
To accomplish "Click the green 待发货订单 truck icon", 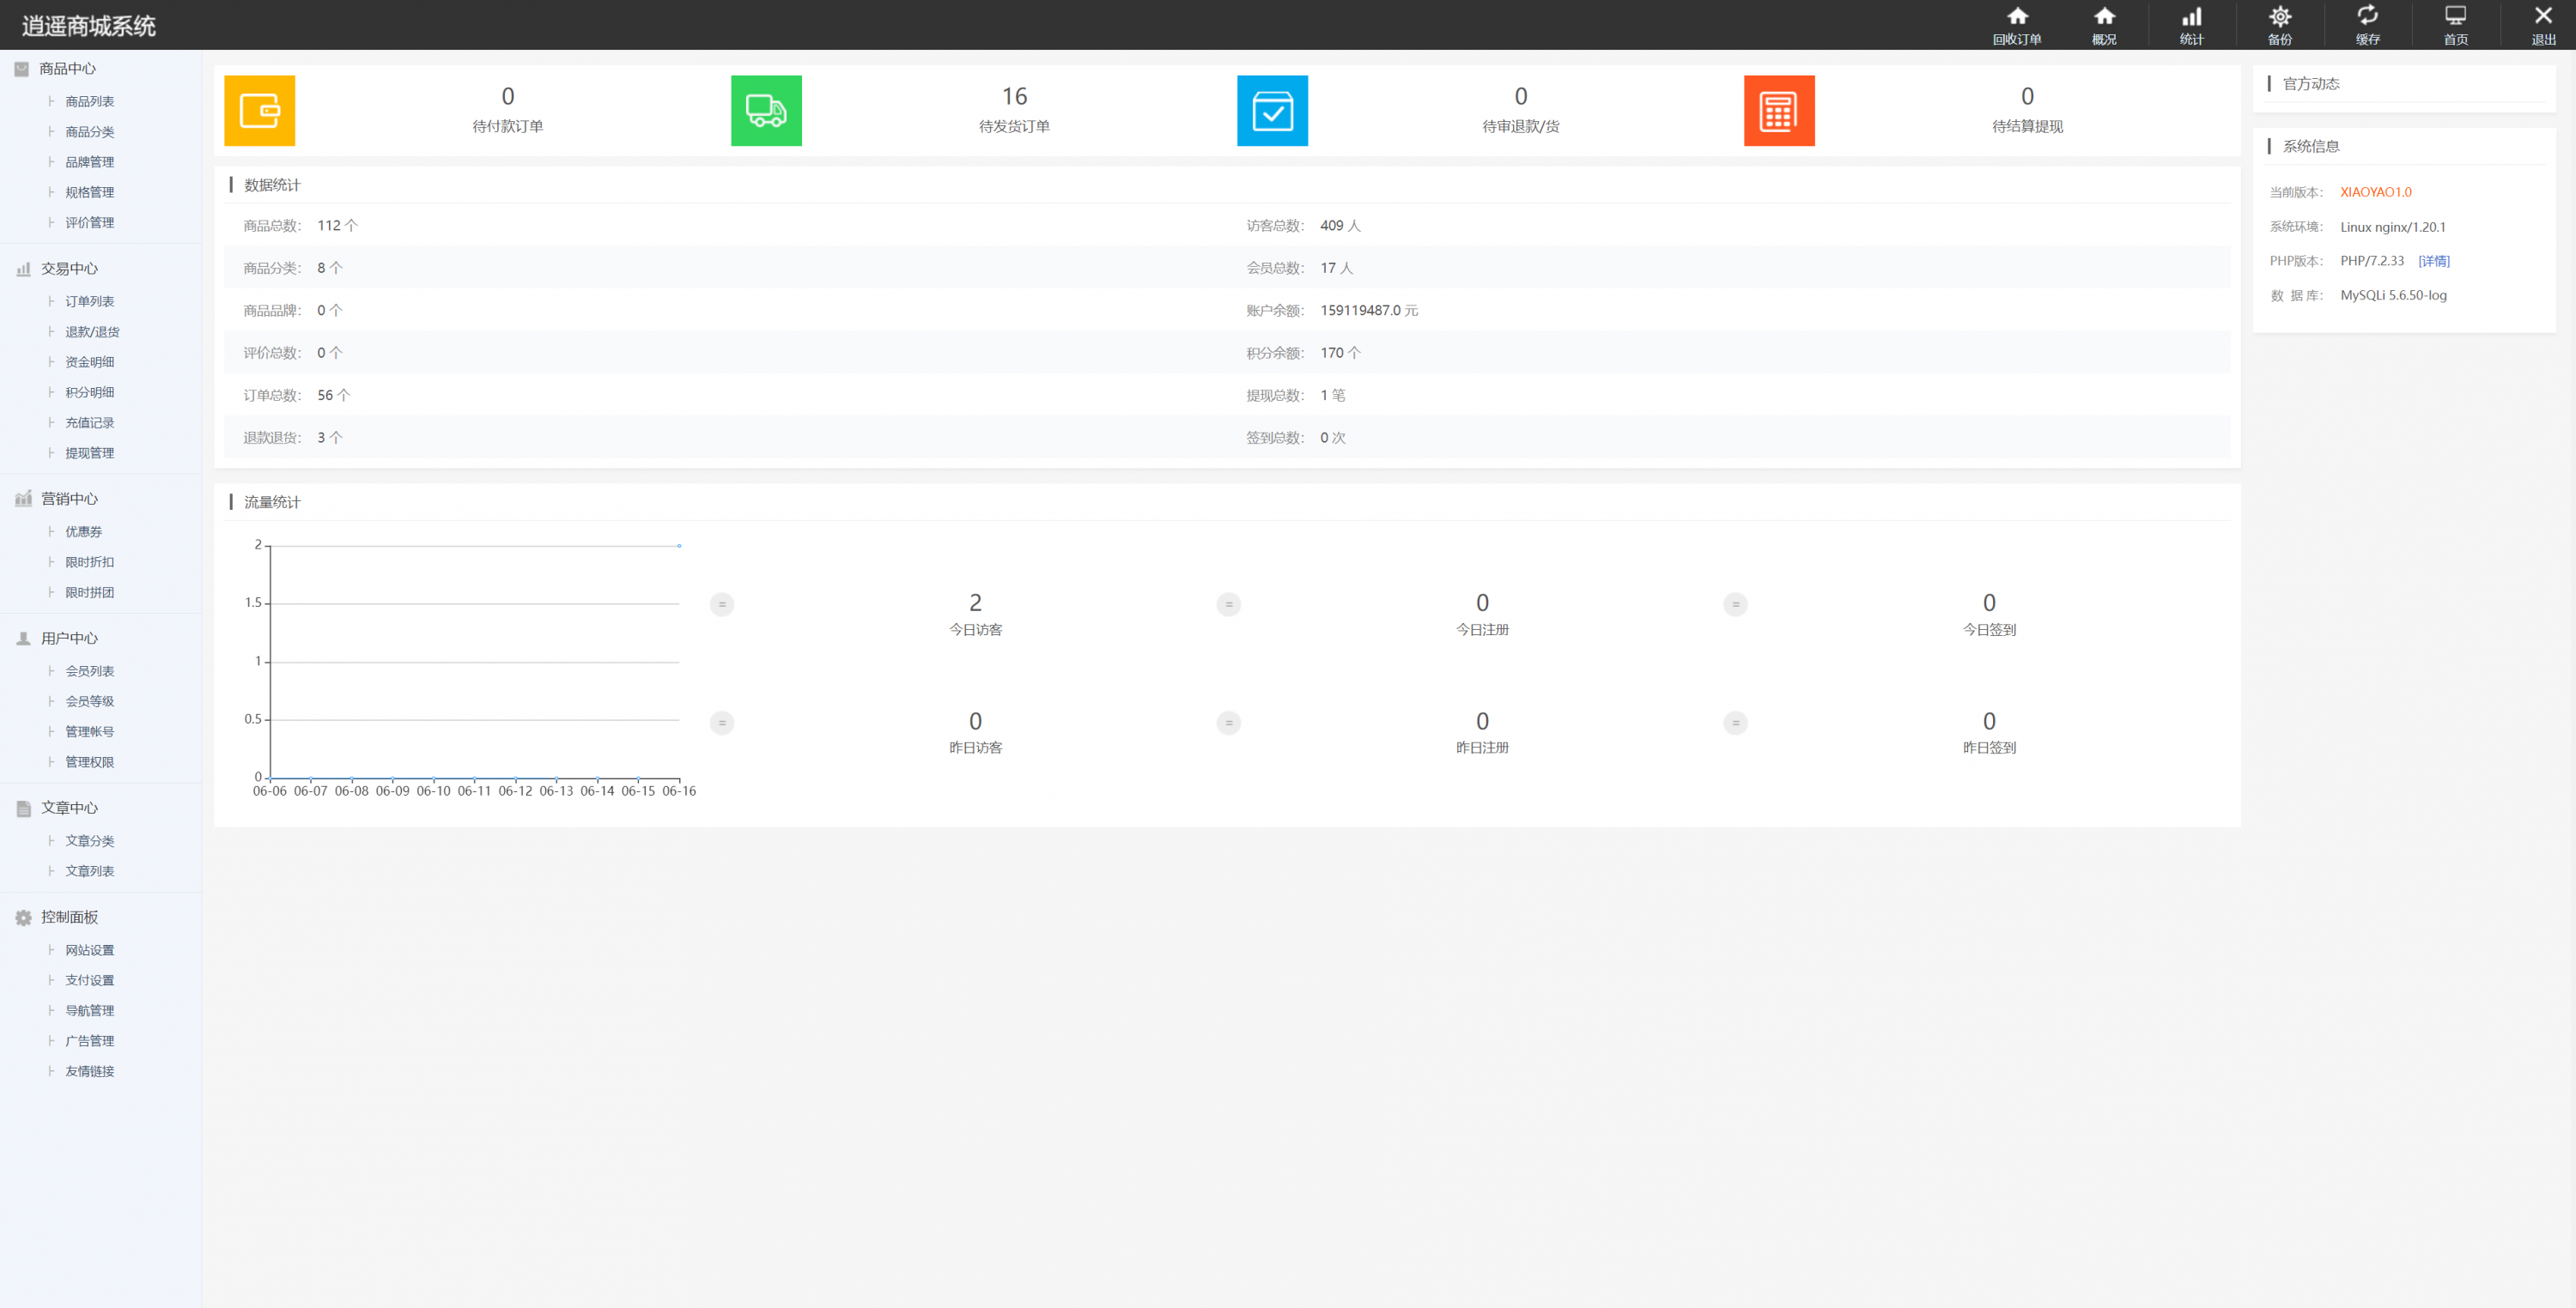I will tap(766, 111).
